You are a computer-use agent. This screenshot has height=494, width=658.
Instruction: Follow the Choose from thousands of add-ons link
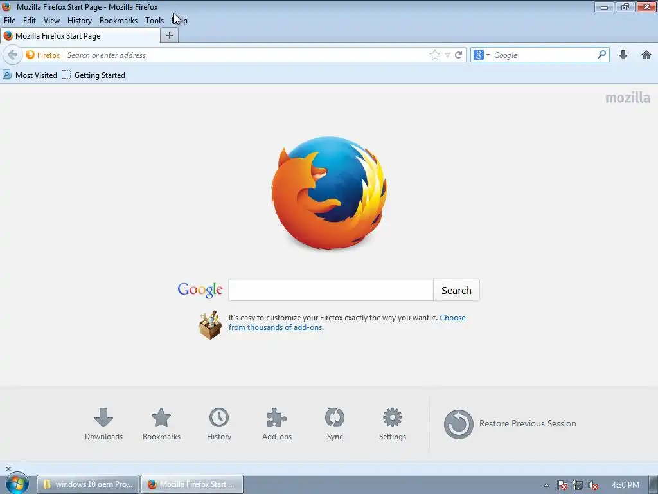point(347,323)
